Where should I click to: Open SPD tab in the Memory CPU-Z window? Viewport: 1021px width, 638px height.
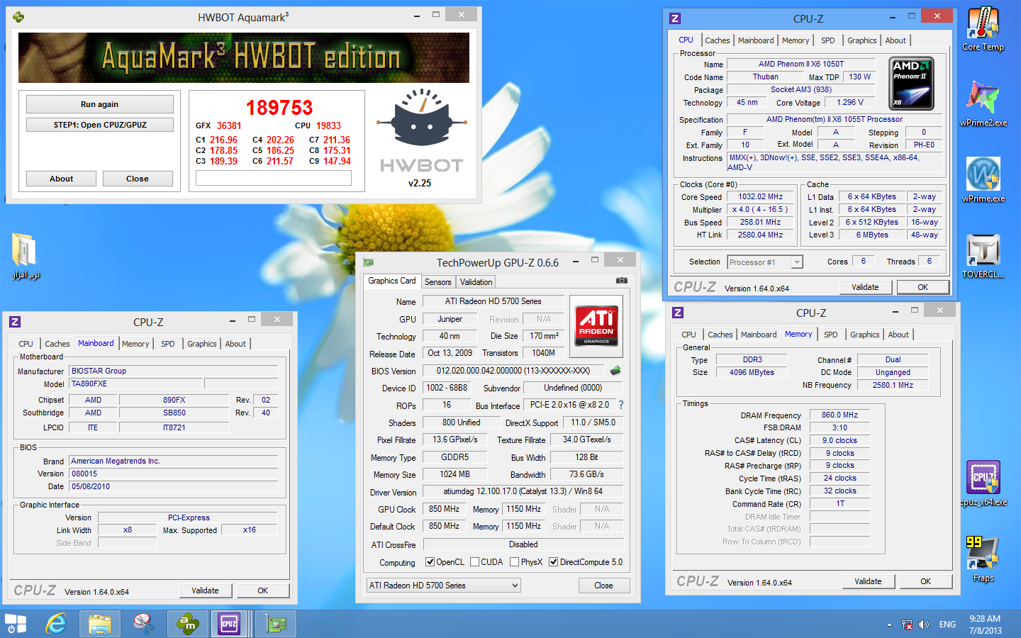tap(831, 335)
